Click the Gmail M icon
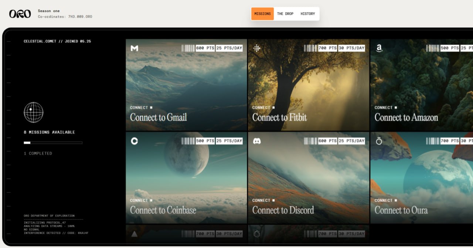This screenshot has width=473, height=248. pyautogui.click(x=135, y=48)
